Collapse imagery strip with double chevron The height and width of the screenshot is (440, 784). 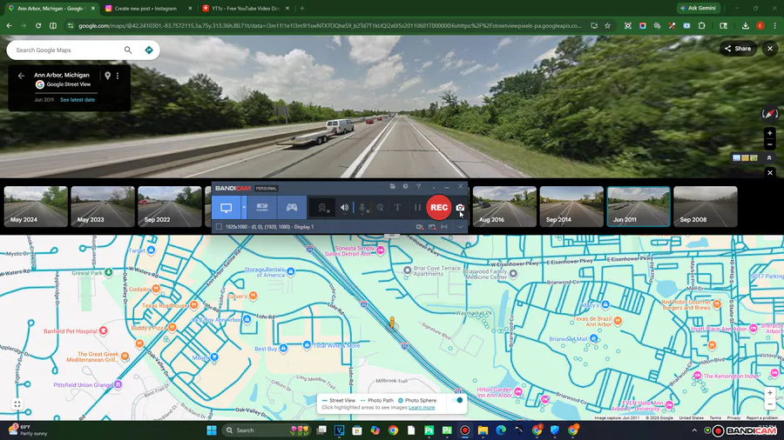(769, 157)
